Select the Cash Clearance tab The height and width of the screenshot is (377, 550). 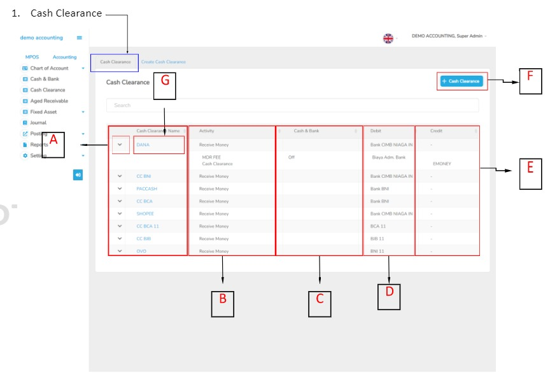[x=115, y=62]
